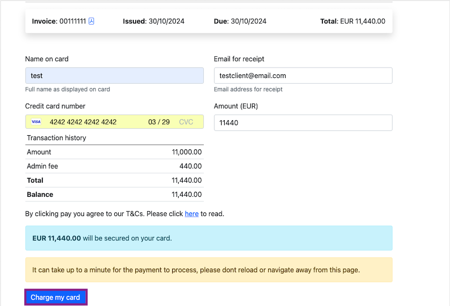Click the Due date in invoice header
Image resolution: width=450 pixels, height=306 pixels.
pyautogui.click(x=248, y=21)
